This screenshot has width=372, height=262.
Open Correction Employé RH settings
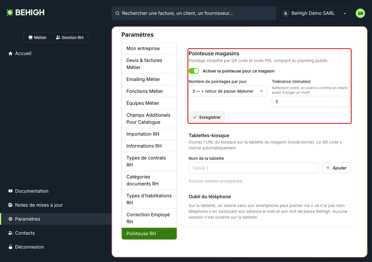coord(149,218)
